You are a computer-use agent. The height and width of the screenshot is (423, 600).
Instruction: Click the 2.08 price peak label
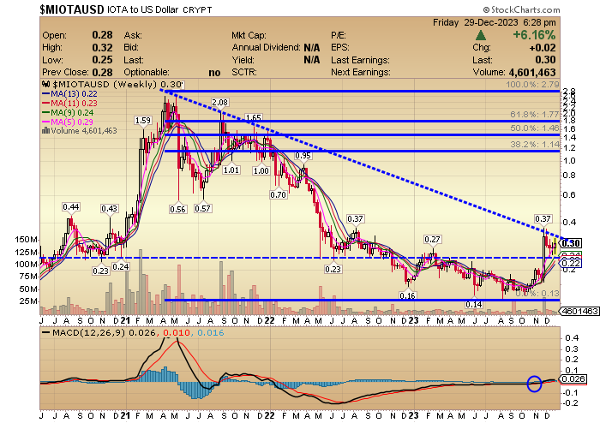[x=220, y=103]
